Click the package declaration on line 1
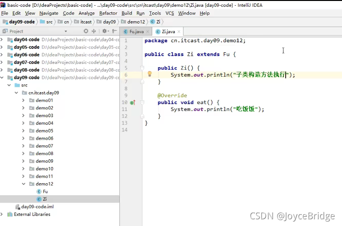The height and width of the screenshot is (226, 342). click(195, 41)
